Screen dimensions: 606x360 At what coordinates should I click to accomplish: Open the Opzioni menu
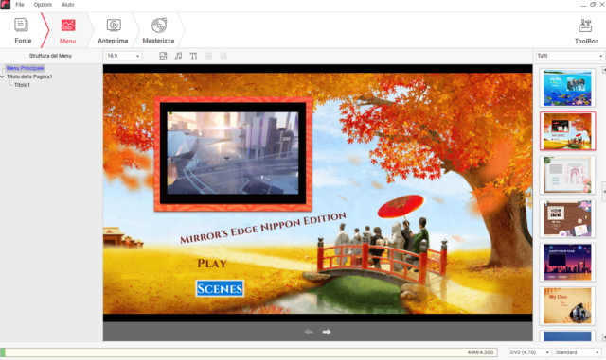point(43,5)
